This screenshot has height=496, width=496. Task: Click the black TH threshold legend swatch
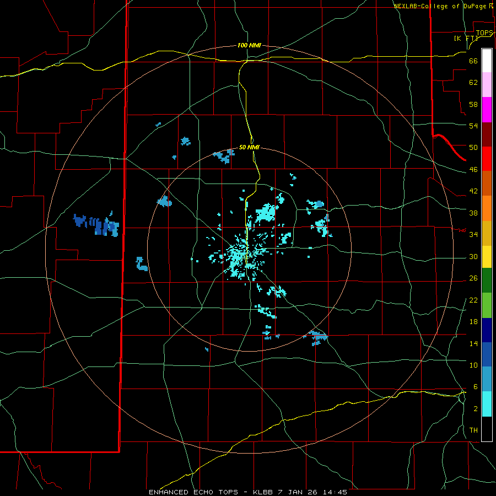coord(487,429)
